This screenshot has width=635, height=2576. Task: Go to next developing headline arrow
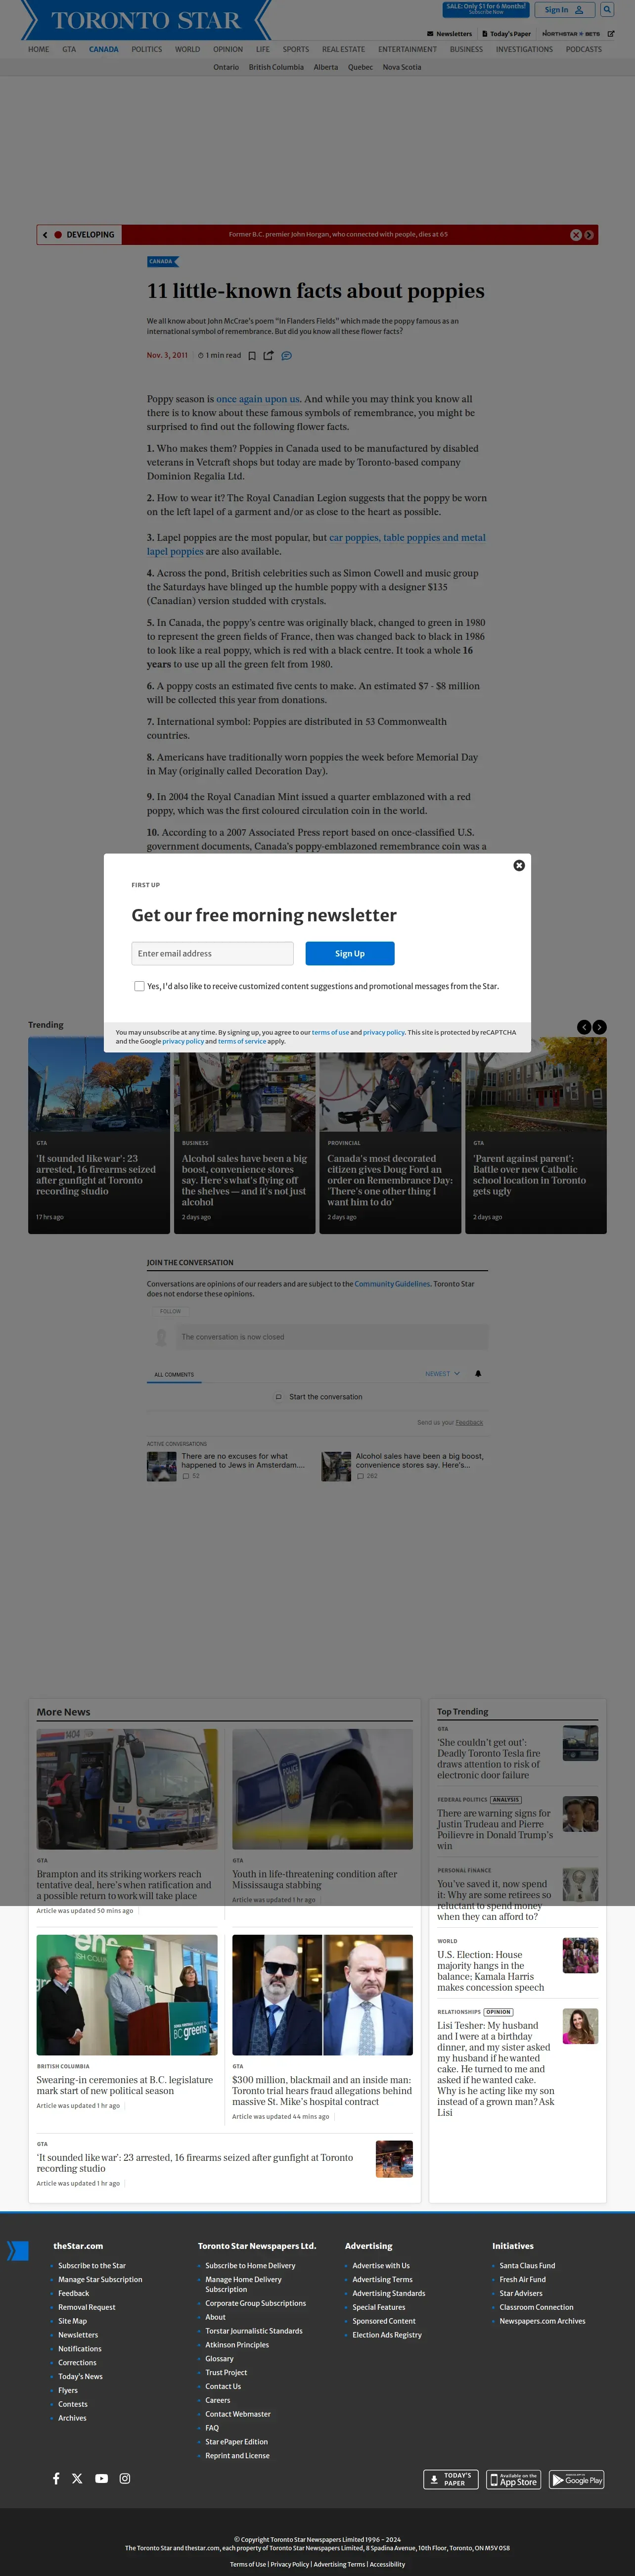pos(589,235)
